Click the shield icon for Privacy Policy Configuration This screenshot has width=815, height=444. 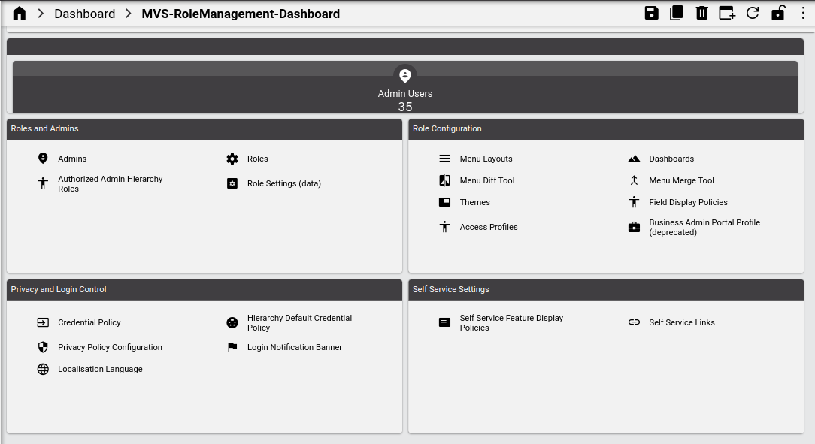pyautogui.click(x=43, y=347)
